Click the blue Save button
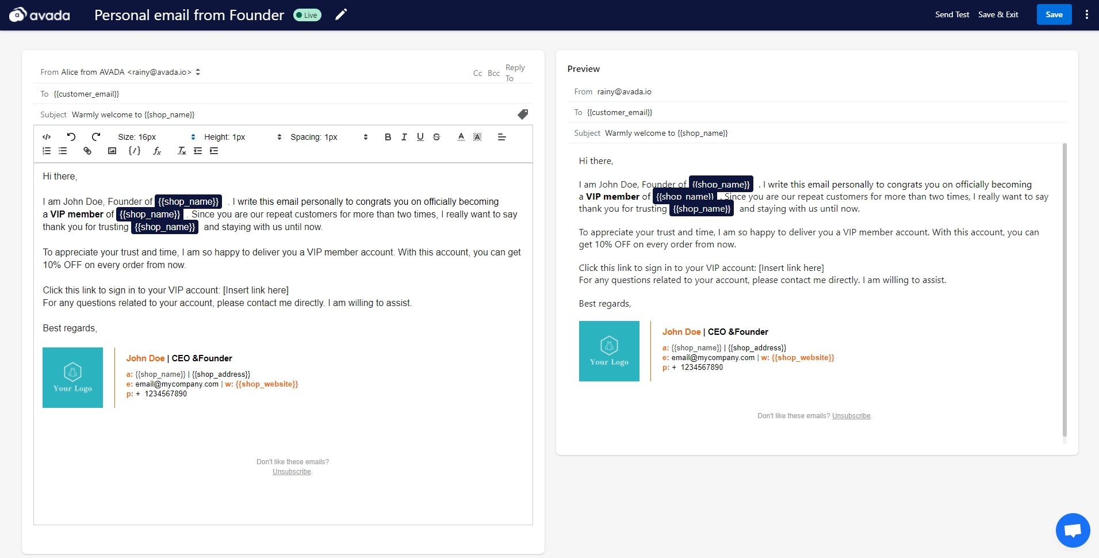Viewport: 1099px width, 558px height. (x=1054, y=15)
